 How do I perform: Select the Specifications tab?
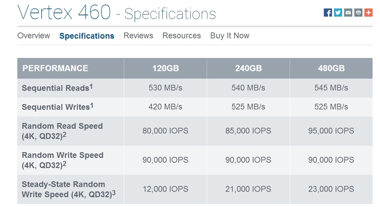(87, 36)
